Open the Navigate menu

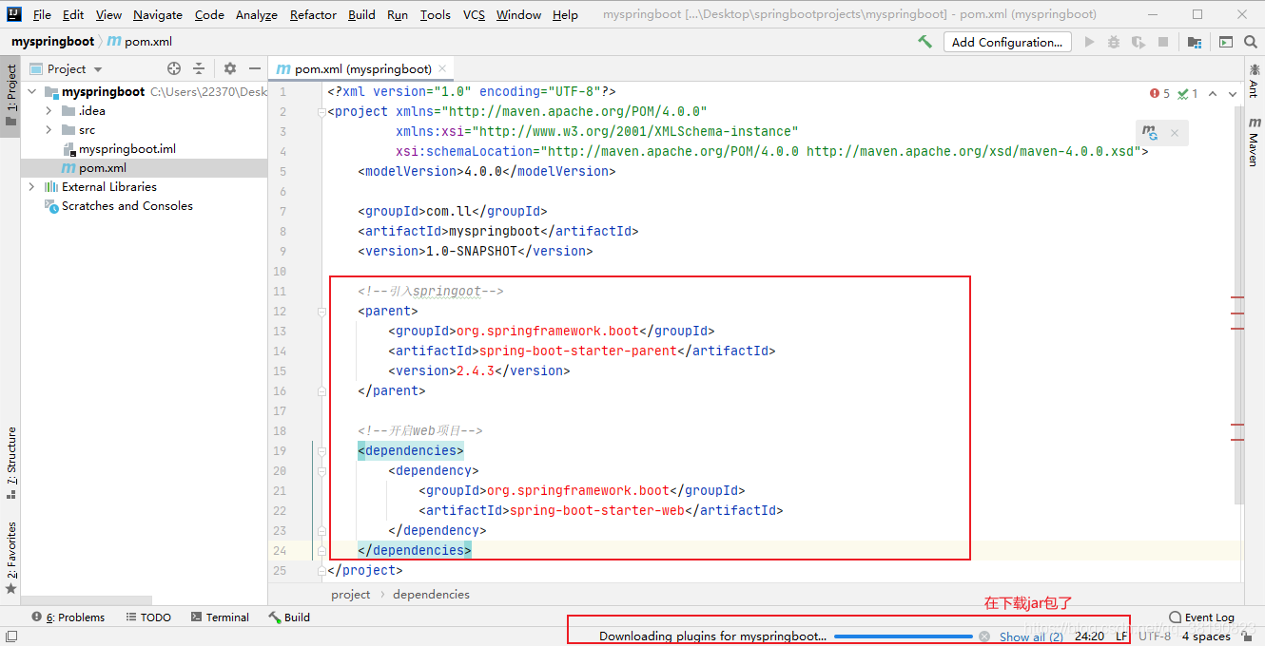coord(158,14)
